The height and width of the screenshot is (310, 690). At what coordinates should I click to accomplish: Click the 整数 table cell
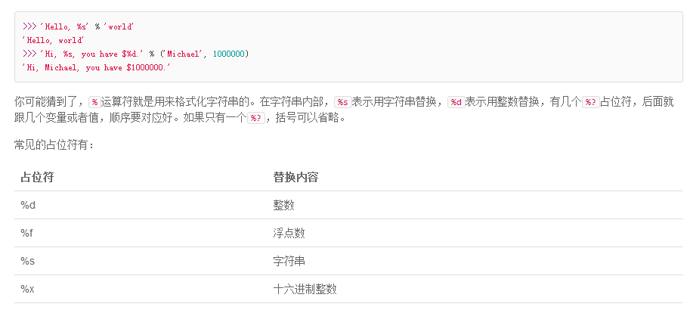pyautogui.click(x=284, y=205)
